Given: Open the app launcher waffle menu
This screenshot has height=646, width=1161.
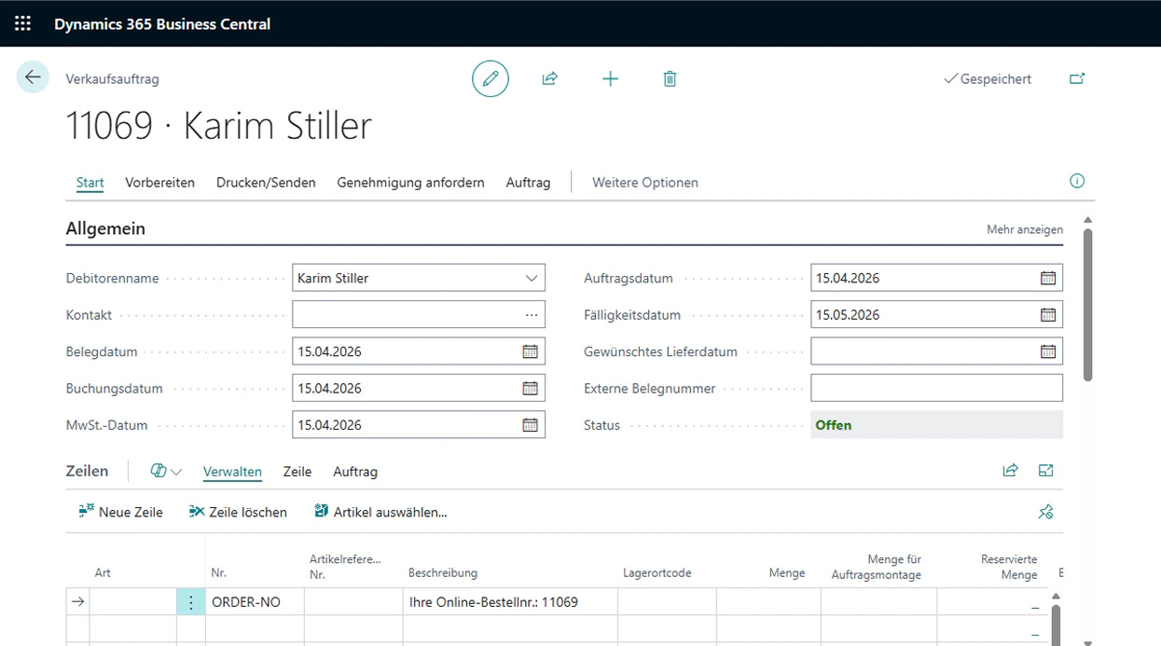Looking at the screenshot, I should coord(22,23).
